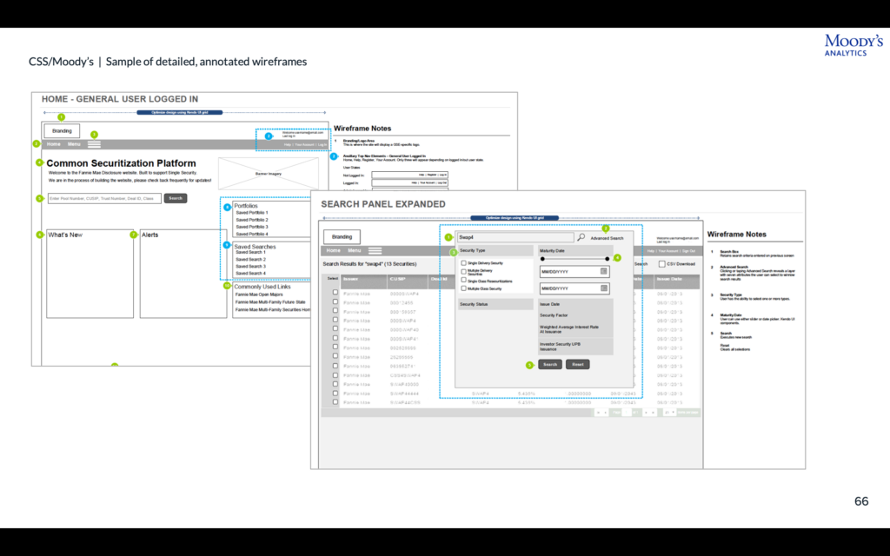Click the Banner Imagery placeholder

click(x=268, y=174)
